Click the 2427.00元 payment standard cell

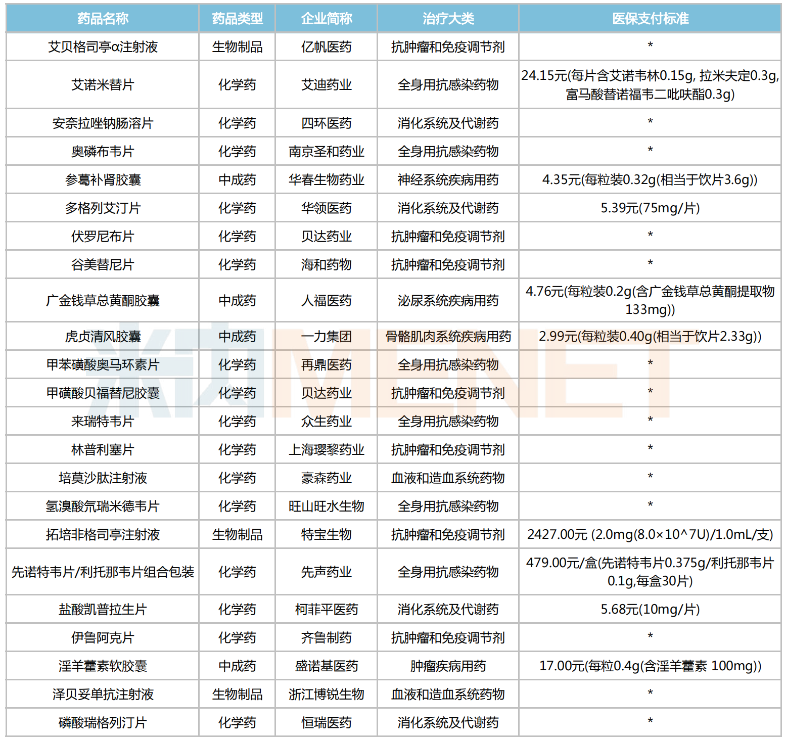click(x=650, y=535)
